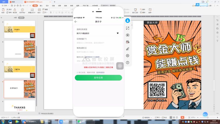Switch to the slide thumbnails pill toggle
The width and height of the screenshot is (220, 124).
(x=21, y=18)
